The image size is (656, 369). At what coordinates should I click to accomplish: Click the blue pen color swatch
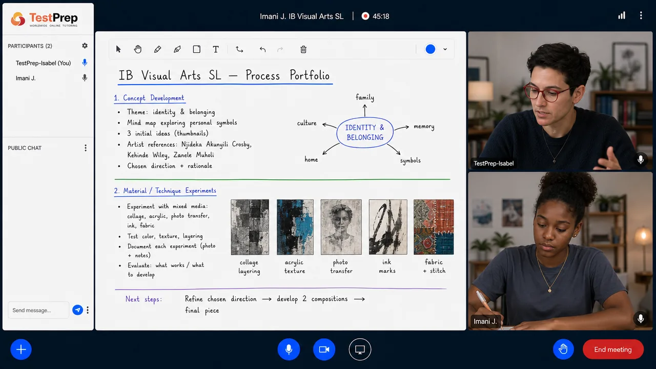[430, 49]
